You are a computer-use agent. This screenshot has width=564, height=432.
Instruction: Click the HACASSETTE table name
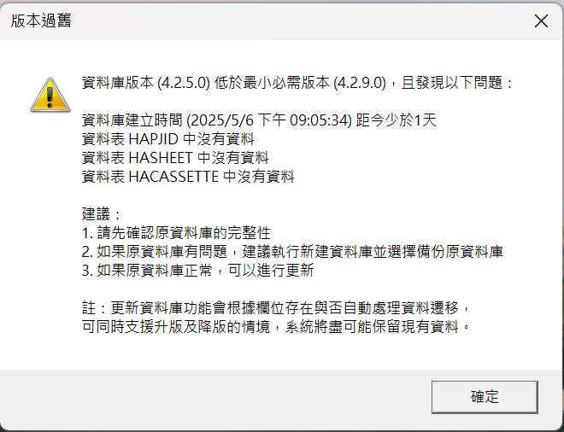pos(173,177)
